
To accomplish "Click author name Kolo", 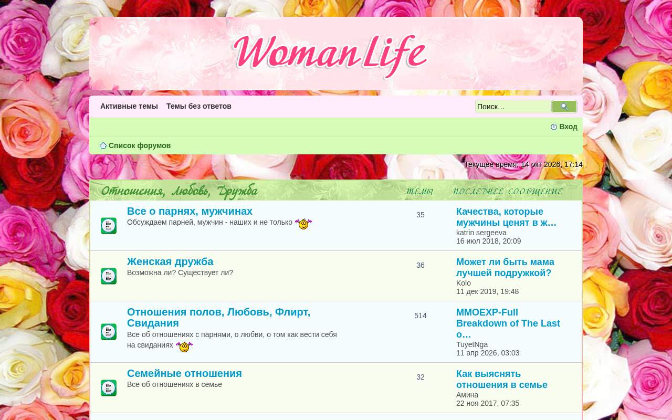I will (464, 283).
